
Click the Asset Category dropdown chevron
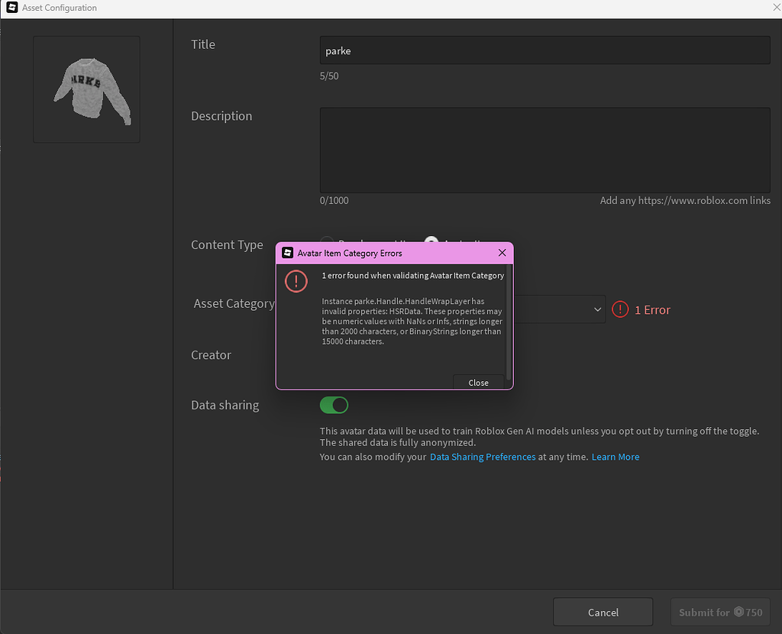coord(598,309)
